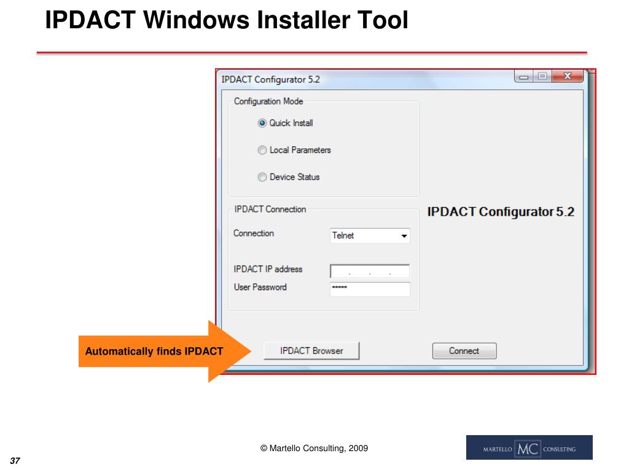Click the IPDACT Windows Installer Tool title
This screenshot has width=629, height=472.
[x=227, y=20]
